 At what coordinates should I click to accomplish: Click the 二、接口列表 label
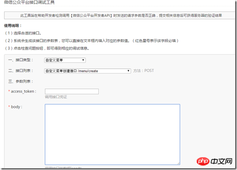tap(21, 71)
